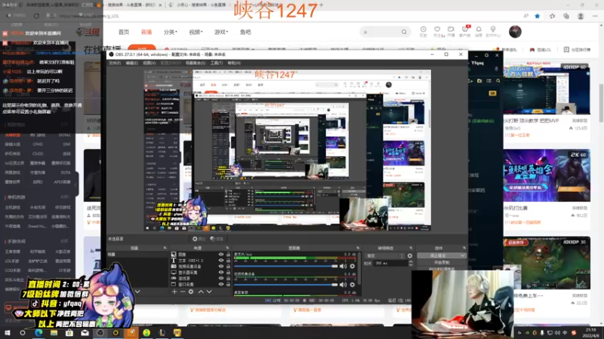The image size is (604, 339).
Task: Move selected source down with arrow
Action: click(x=209, y=292)
